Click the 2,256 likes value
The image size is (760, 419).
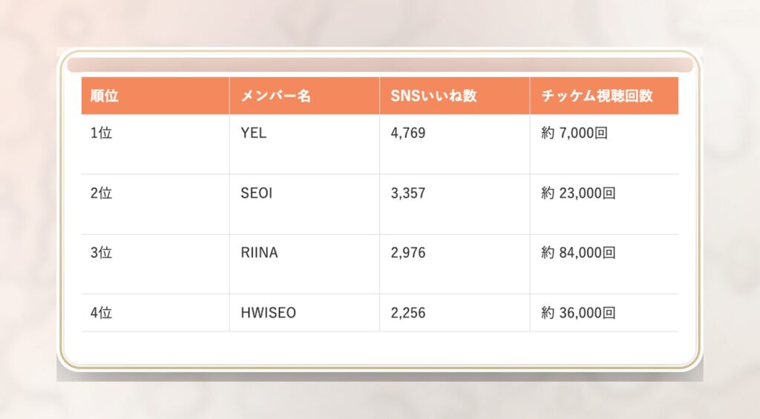(x=408, y=313)
